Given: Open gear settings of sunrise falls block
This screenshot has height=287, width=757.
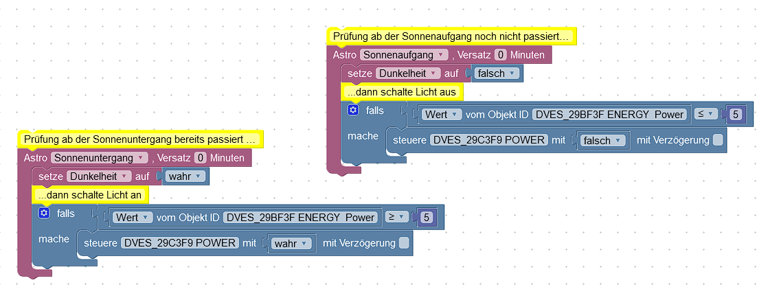Looking at the screenshot, I should pos(353,110).
